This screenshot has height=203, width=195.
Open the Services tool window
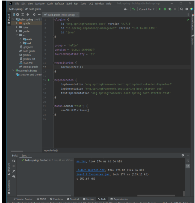click(89, 199)
